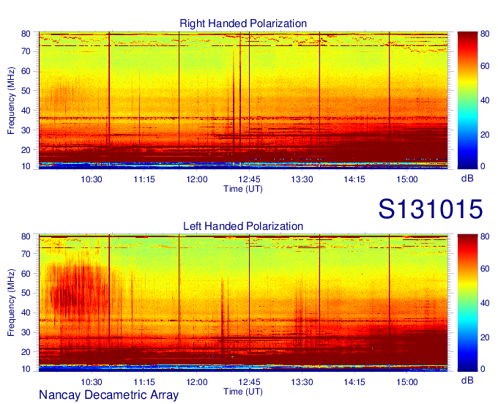
Task: Click the 12:45 tick under Left Handed plot
Action: click(249, 382)
